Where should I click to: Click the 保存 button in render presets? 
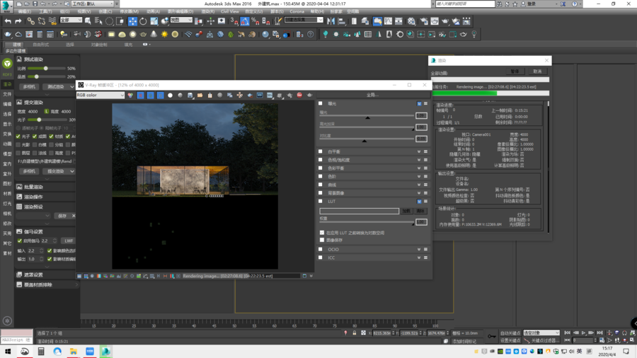coord(62,216)
